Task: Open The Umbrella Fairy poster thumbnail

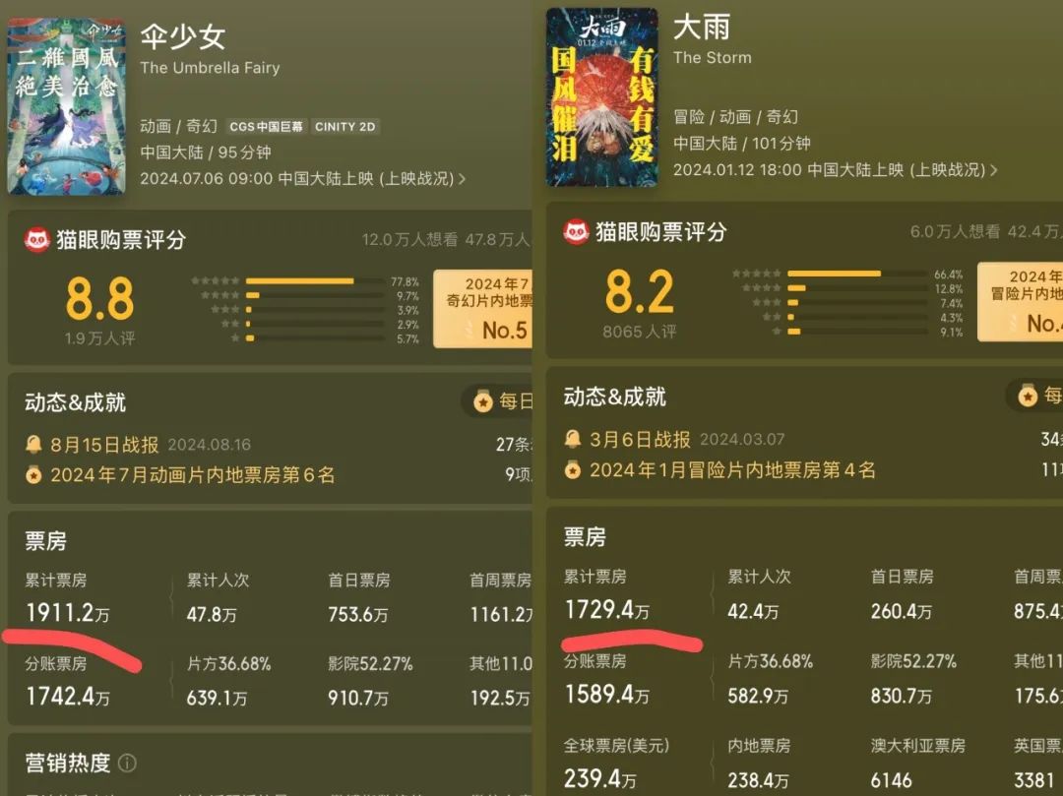Action: coord(67,106)
